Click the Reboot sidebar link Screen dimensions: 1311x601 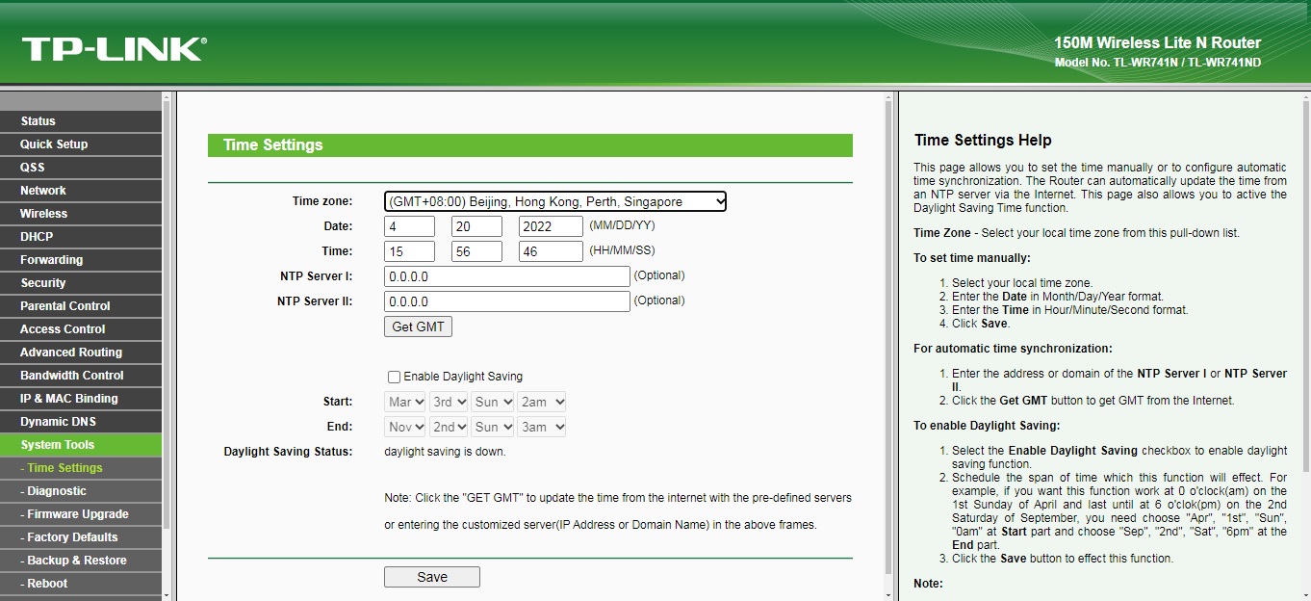(47, 584)
